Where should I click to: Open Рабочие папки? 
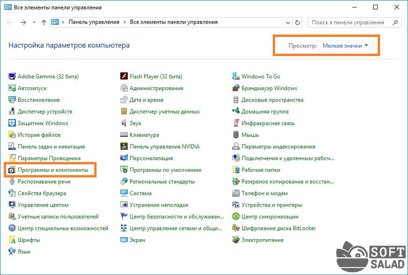point(261,170)
